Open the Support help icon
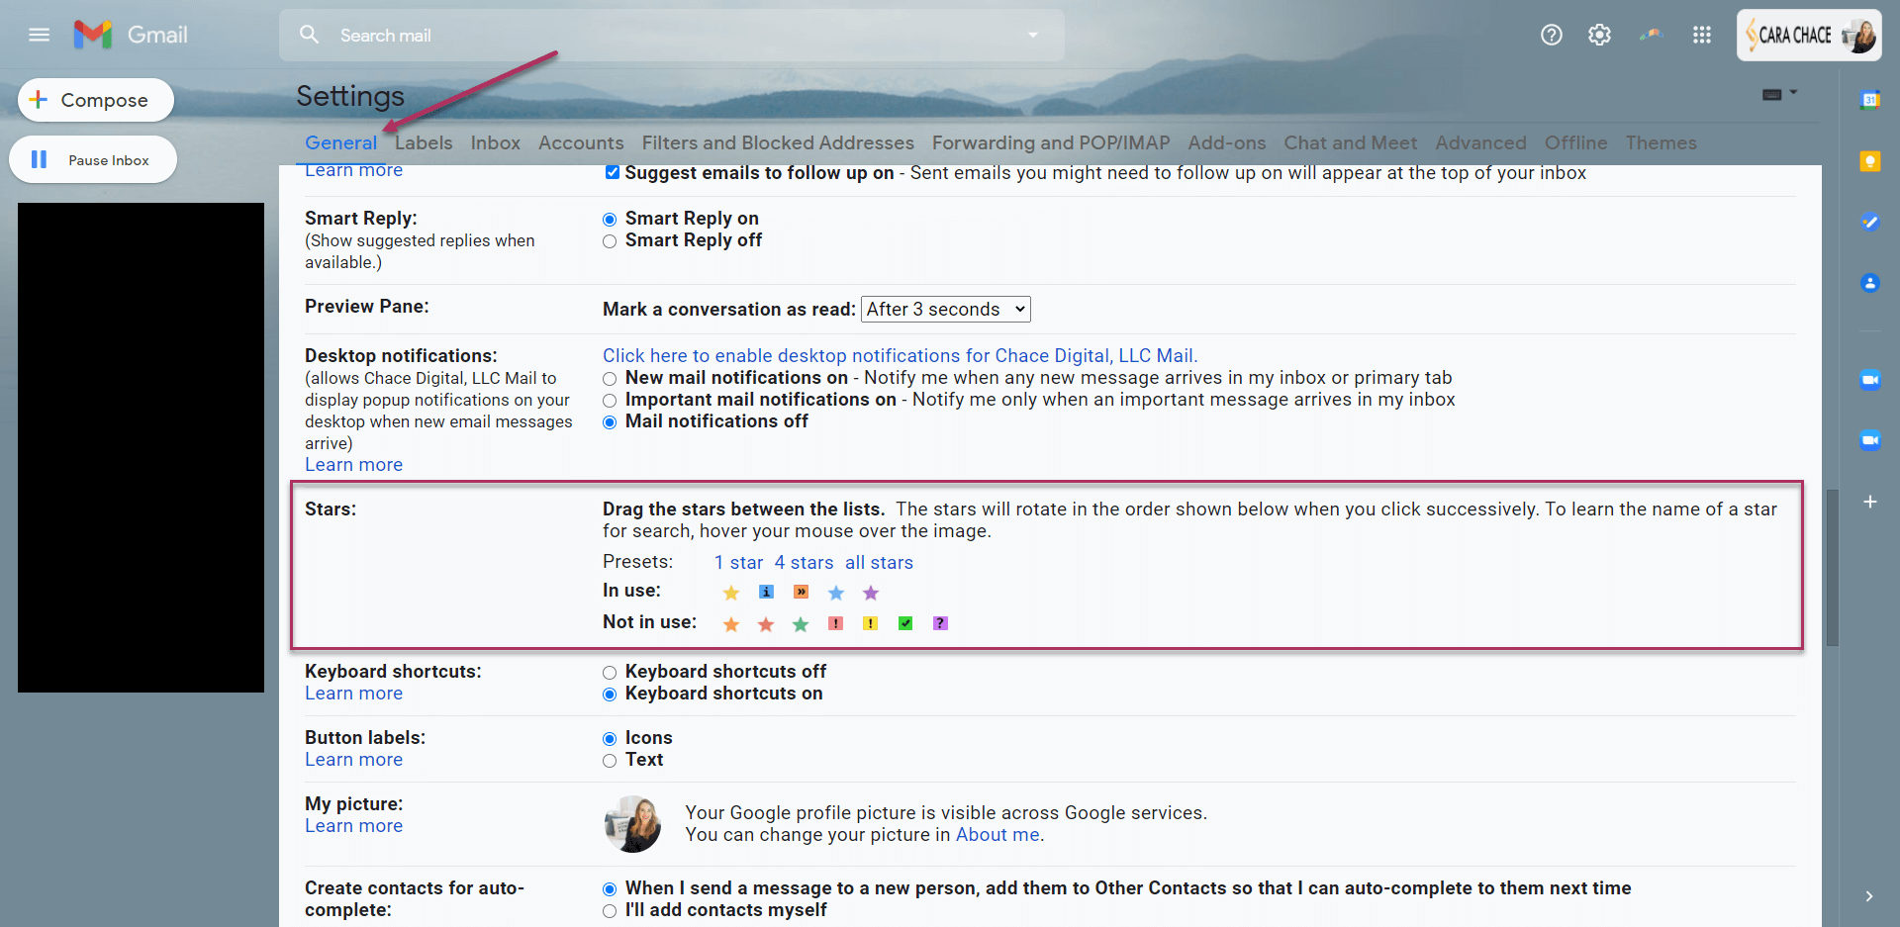The height and width of the screenshot is (927, 1900). (1552, 35)
